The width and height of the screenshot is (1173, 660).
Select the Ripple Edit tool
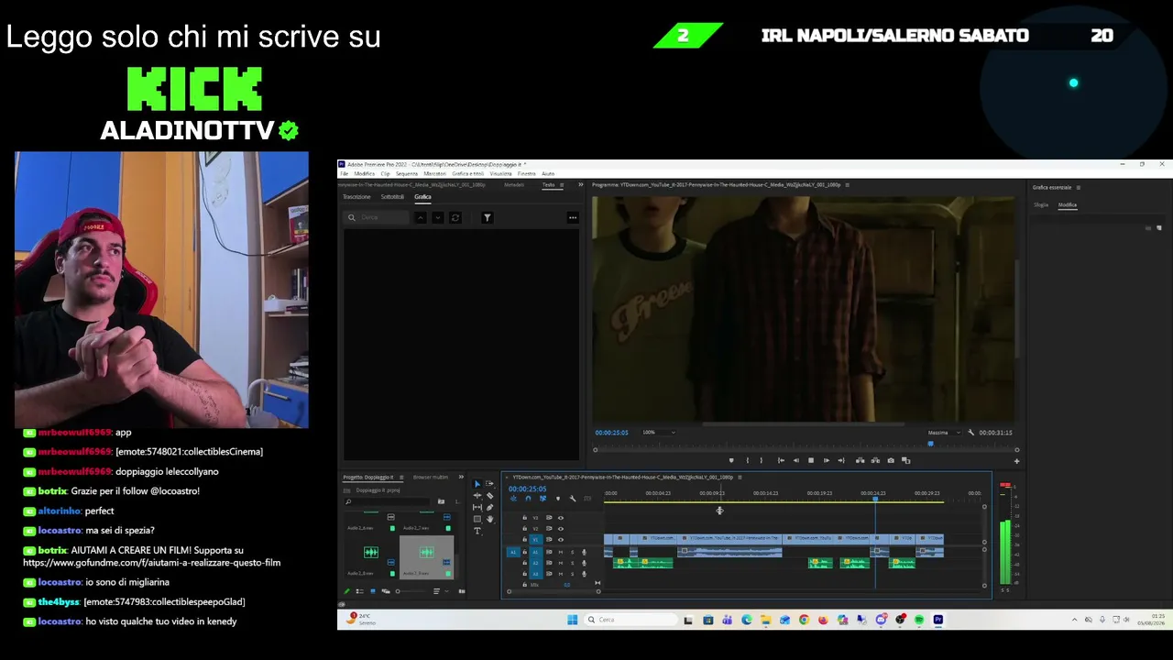click(x=477, y=496)
